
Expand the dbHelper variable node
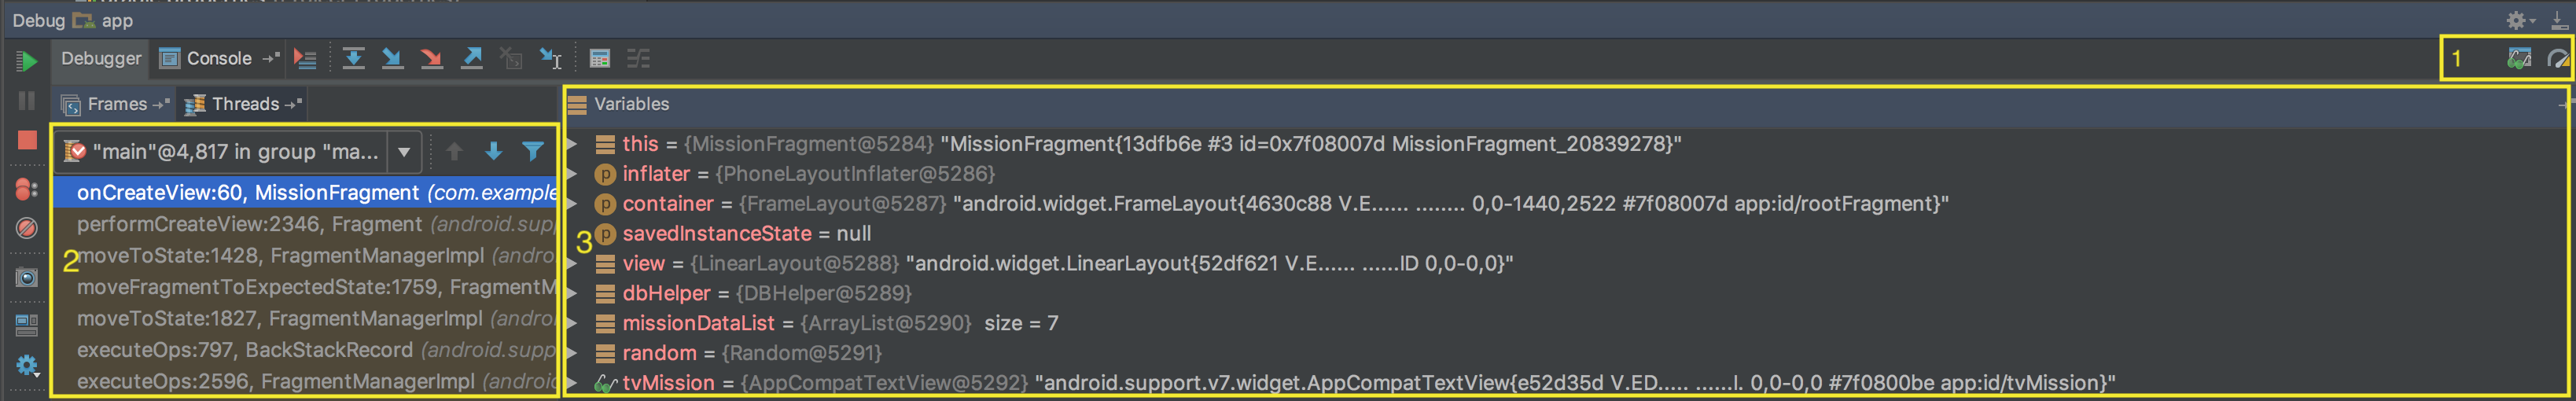(573, 293)
